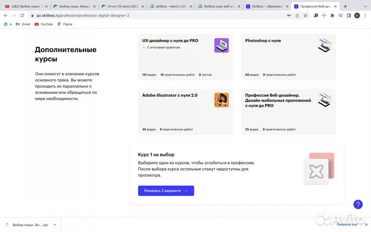This screenshot has height=232, width=371.
Task: Click the share page icon in address bar
Action: [297, 15]
